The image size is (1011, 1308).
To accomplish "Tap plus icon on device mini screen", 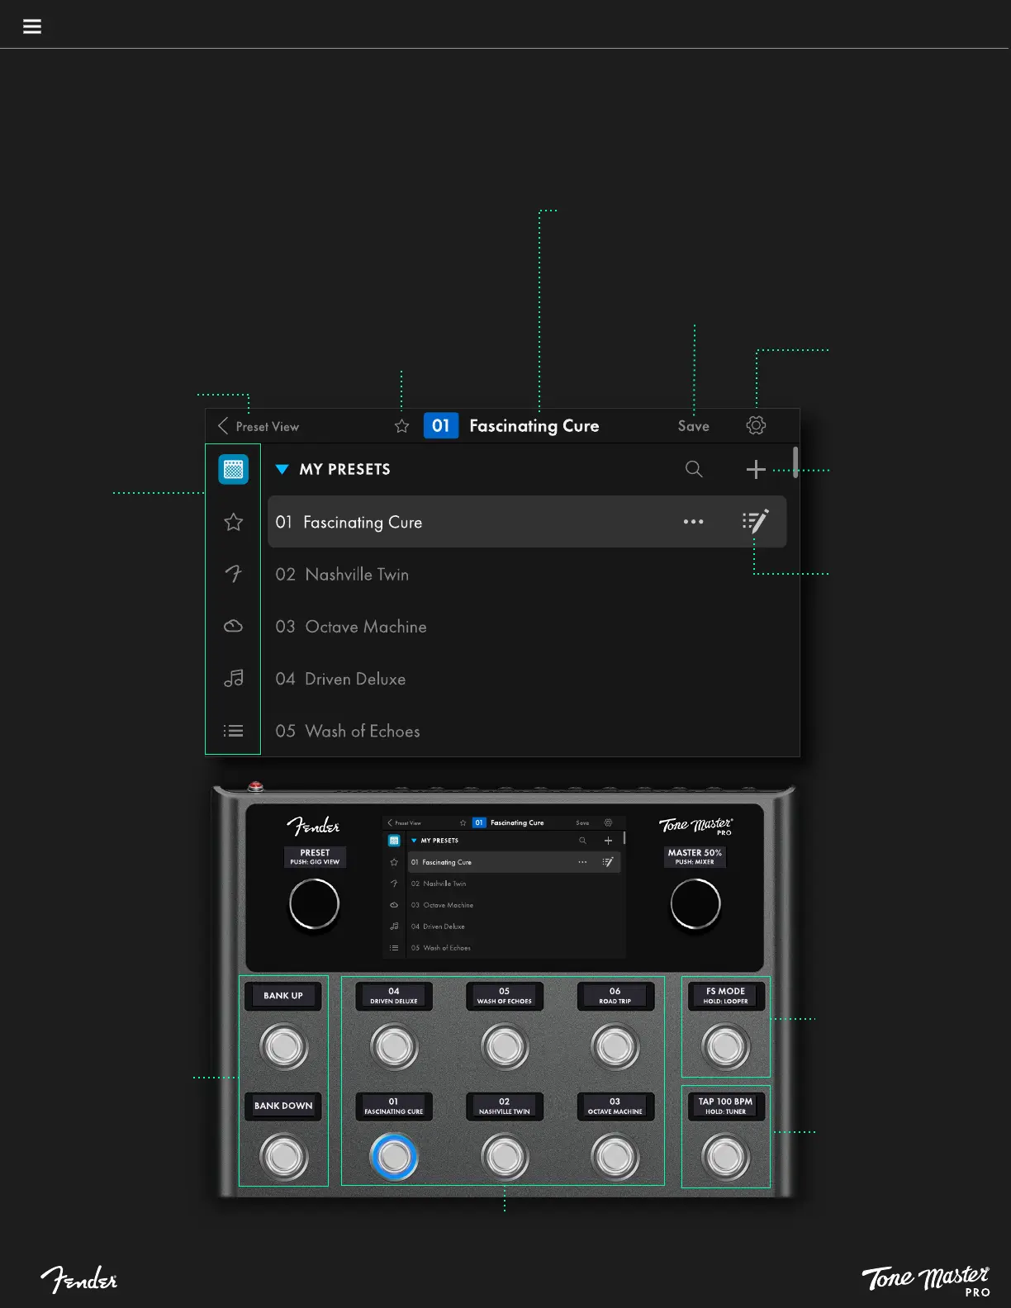I will click(608, 841).
